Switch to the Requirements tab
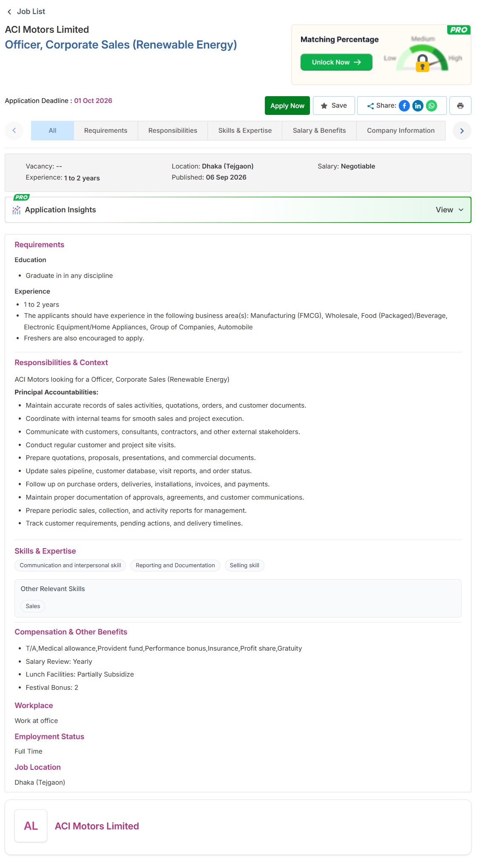The height and width of the screenshot is (860, 477). 106,131
